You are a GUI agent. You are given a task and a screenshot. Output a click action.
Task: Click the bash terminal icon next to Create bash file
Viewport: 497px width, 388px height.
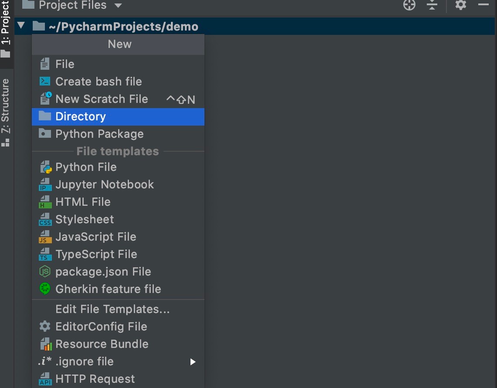(x=45, y=82)
